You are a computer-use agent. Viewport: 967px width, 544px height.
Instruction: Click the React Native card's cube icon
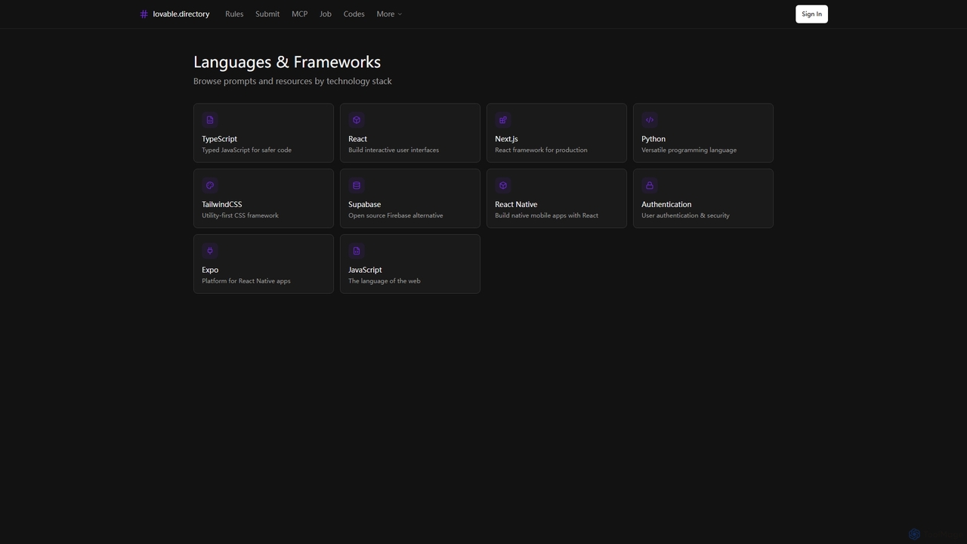tap(503, 185)
